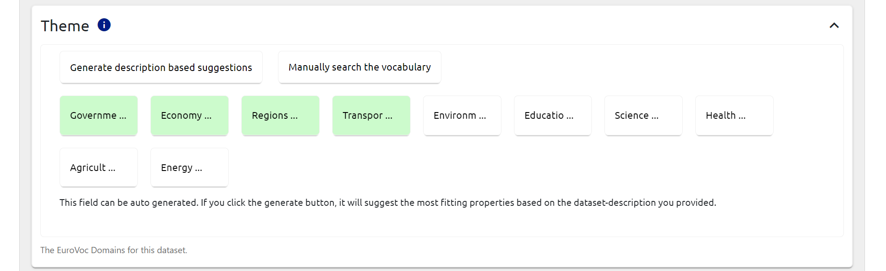
Task: Click Generate description based suggestions button
Action: [161, 67]
